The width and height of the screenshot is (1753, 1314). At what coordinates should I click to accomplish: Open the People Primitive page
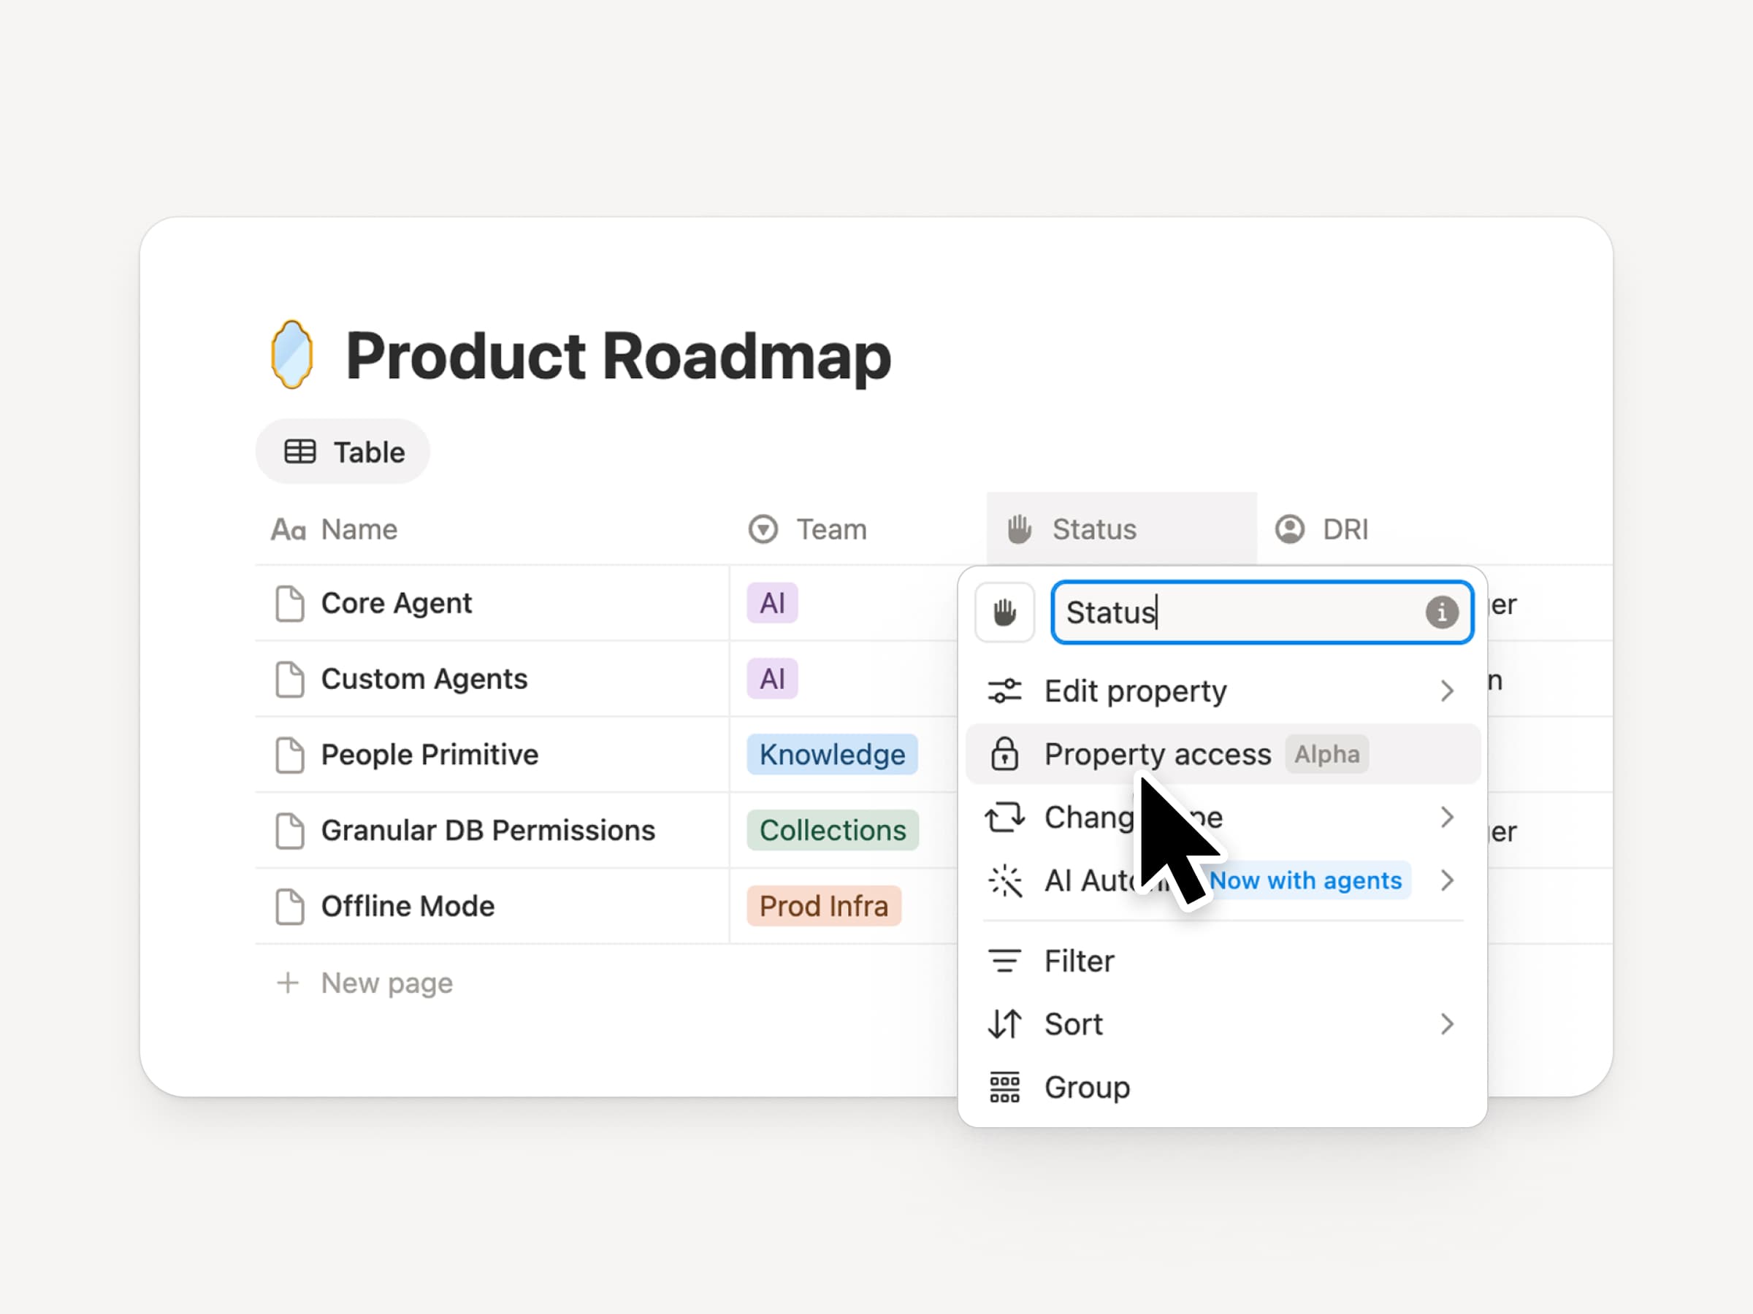pyautogui.click(x=429, y=755)
